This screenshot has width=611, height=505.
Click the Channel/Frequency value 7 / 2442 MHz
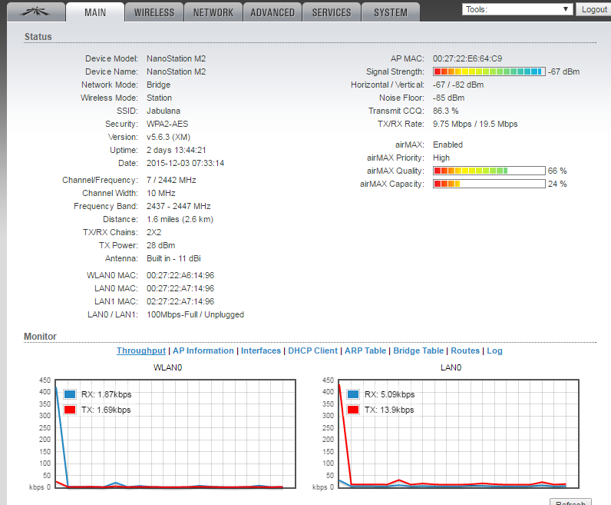click(171, 180)
